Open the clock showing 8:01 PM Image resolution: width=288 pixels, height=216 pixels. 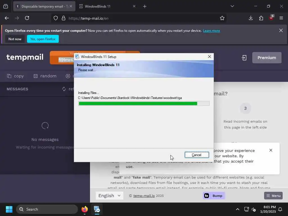pos(268,209)
